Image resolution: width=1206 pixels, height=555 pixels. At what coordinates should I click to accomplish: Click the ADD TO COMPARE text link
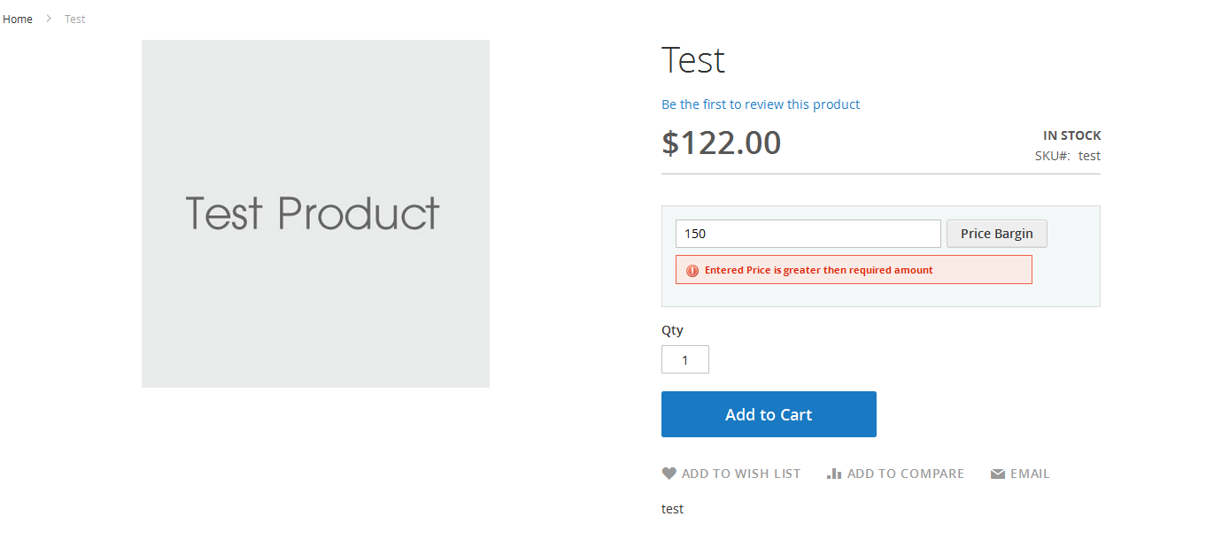(905, 474)
